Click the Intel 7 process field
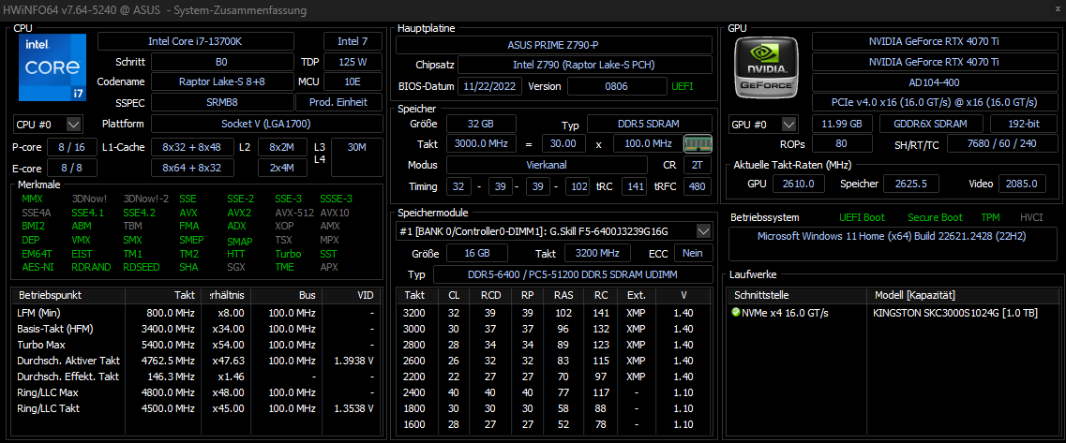This screenshot has height=443, width=1066. point(353,41)
